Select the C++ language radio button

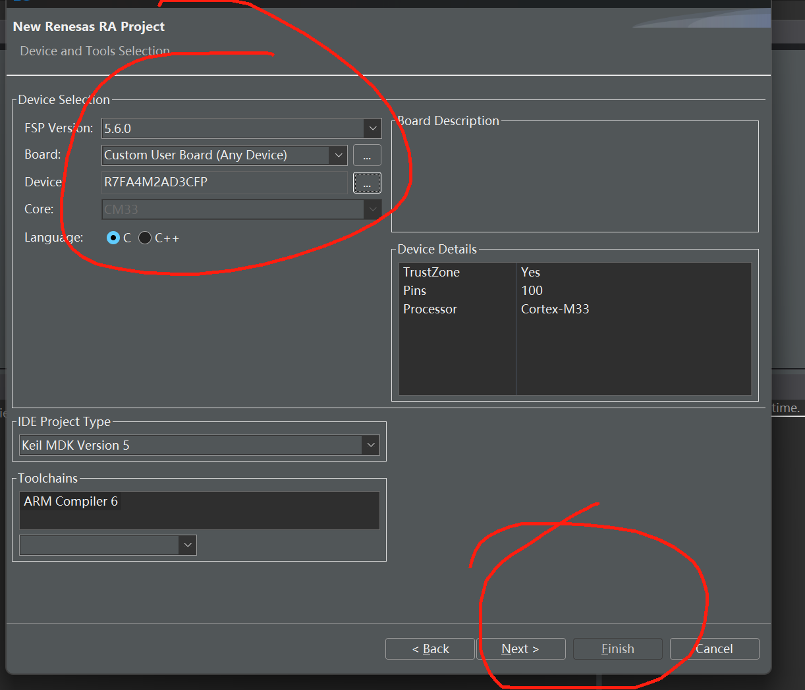click(145, 238)
